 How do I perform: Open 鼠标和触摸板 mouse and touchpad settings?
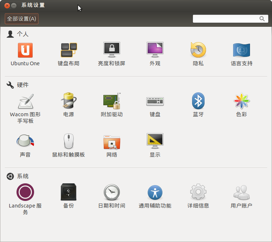click(x=69, y=146)
